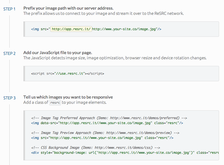Click heading 'Tell us which images you want to be responsive'
Screen dimensions: 224x165
point(68,97)
